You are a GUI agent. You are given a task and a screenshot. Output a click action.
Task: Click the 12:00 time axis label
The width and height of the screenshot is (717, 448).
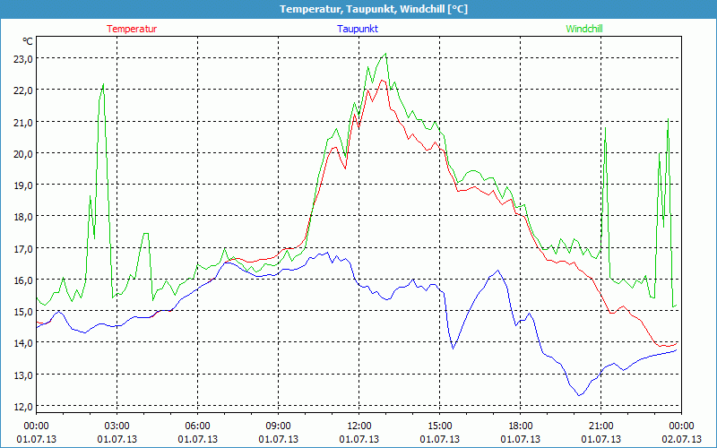click(359, 426)
